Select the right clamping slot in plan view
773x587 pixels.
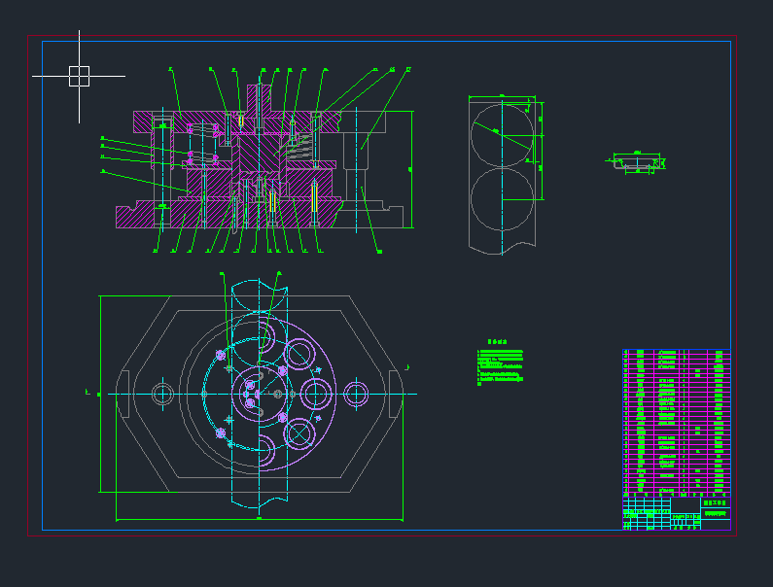pyautogui.click(x=394, y=395)
